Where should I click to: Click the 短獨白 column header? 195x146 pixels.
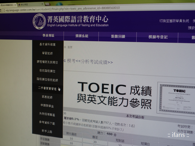(x=145, y=143)
